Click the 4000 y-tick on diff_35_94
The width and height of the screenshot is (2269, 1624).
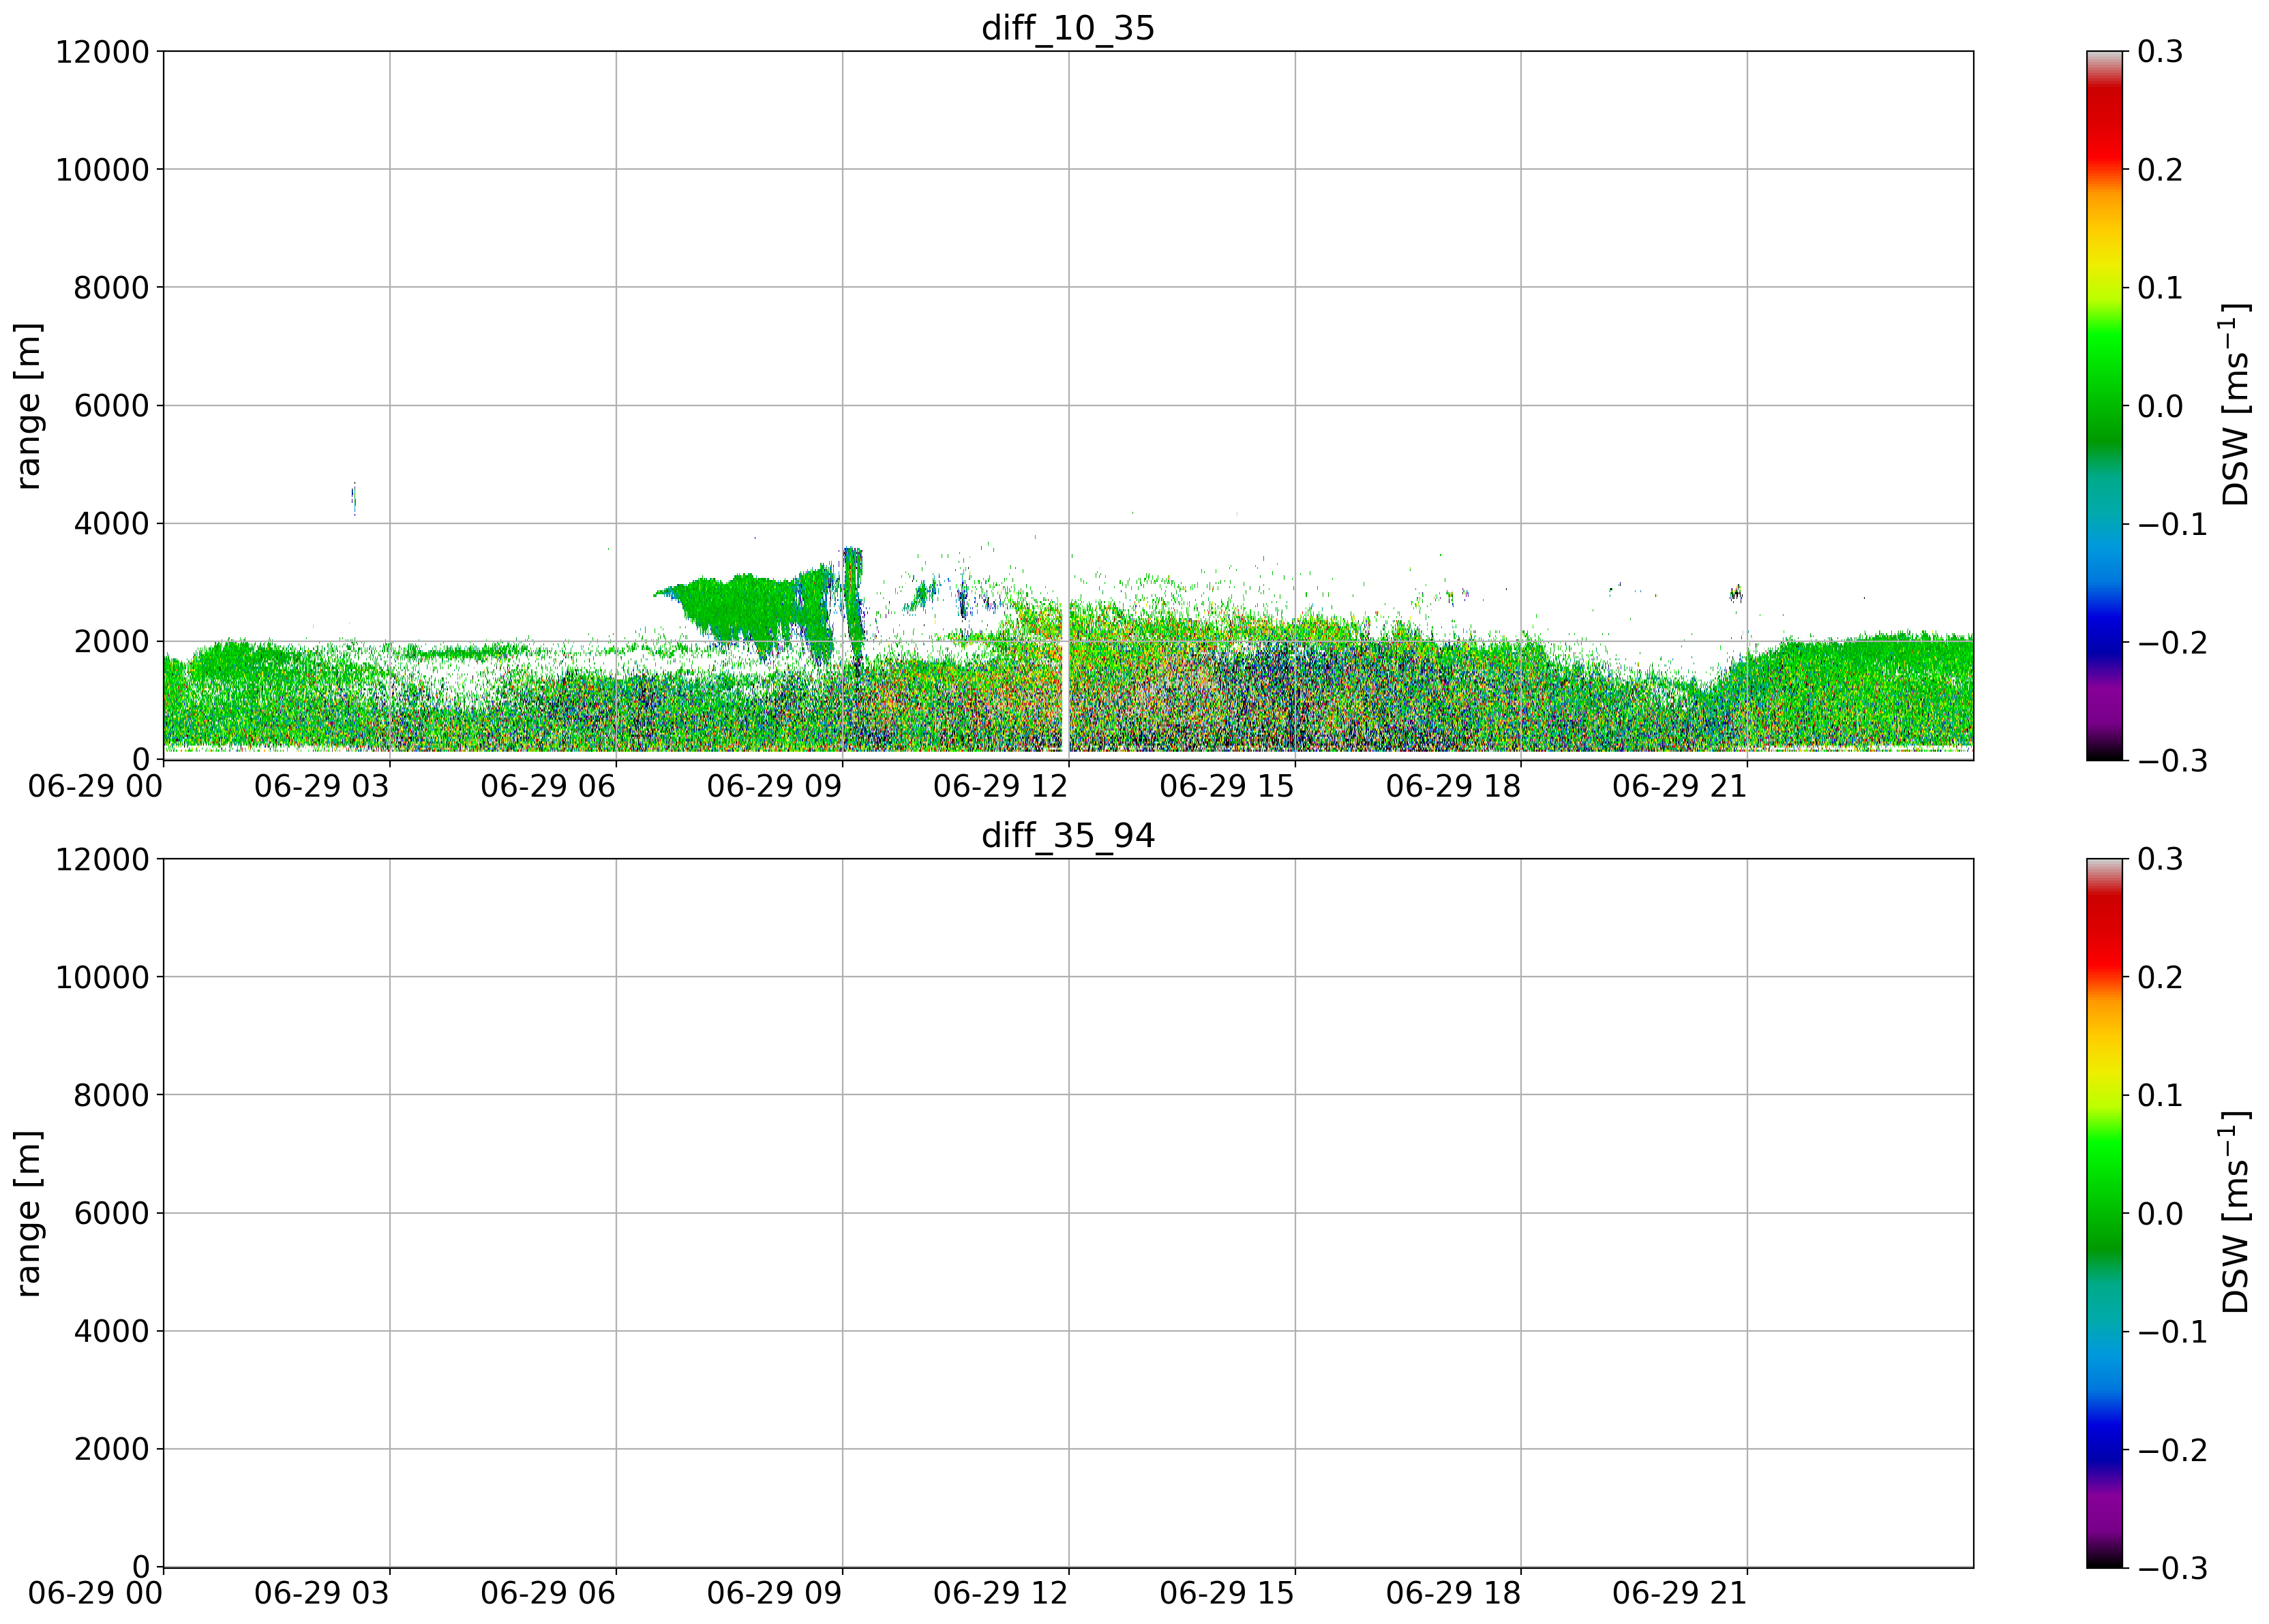[111, 1332]
